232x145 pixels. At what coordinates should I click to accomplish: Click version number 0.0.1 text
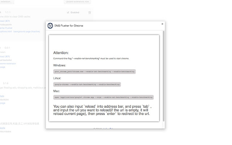pyautogui.click(x=7, y=48)
